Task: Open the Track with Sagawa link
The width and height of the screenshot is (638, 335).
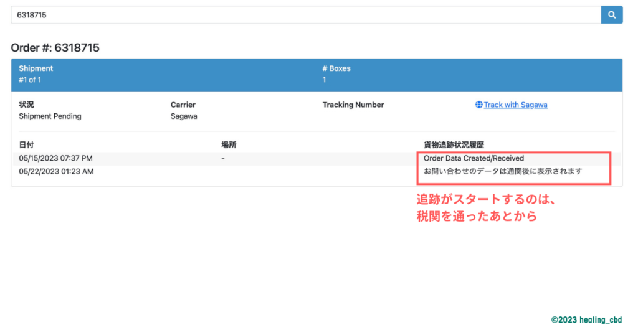Action: (x=515, y=105)
